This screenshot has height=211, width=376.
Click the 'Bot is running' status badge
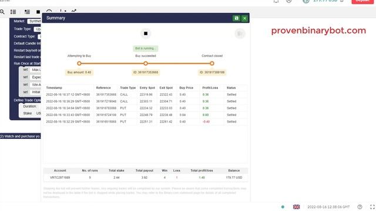[x=146, y=48]
